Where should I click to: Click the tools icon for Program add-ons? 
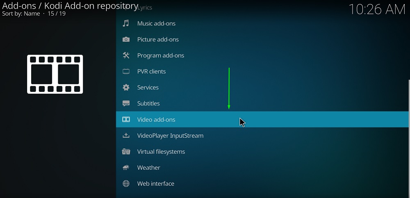(x=126, y=55)
